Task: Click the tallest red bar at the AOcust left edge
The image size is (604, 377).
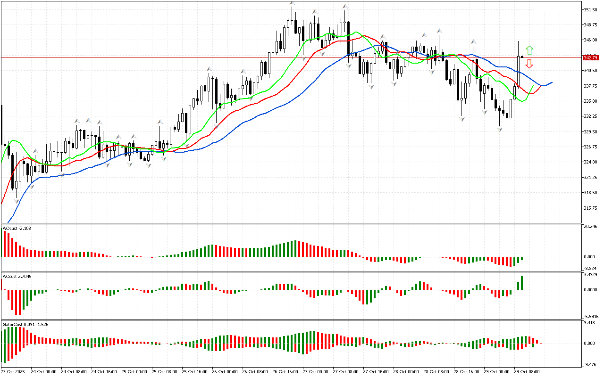Action: (5, 244)
